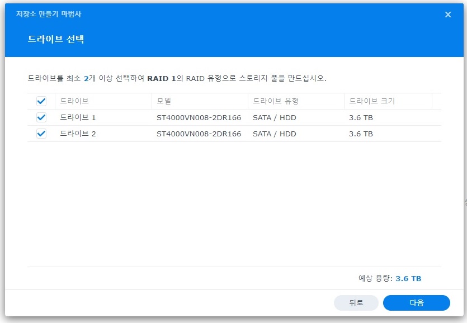This screenshot has height=323, width=467.
Task: Select the 드라이브 1 table row
Action: 168,117
